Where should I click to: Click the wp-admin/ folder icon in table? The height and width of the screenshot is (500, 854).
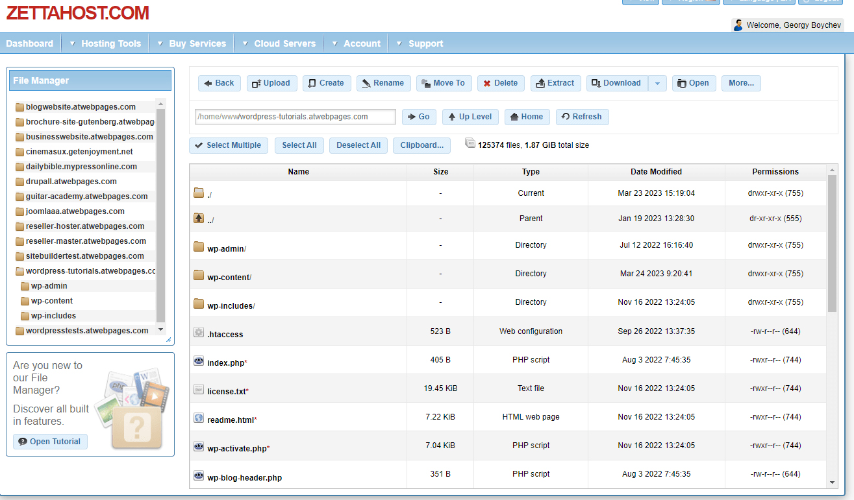coord(199,246)
